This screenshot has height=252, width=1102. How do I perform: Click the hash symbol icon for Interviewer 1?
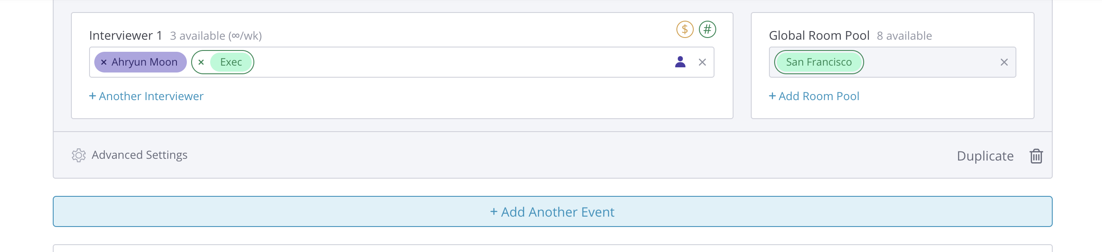tap(708, 29)
